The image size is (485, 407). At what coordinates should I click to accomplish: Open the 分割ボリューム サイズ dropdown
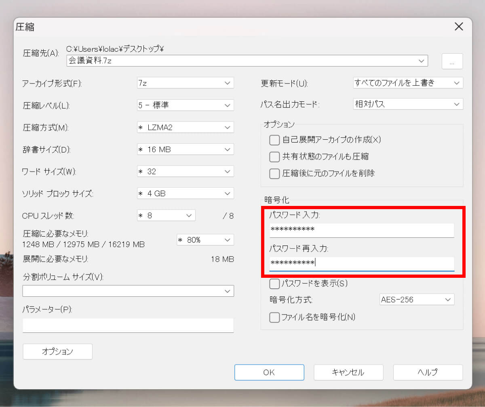128,291
